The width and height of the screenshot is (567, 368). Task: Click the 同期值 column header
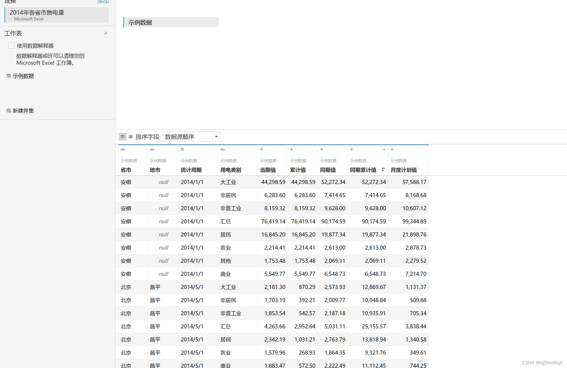click(x=328, y=170)
